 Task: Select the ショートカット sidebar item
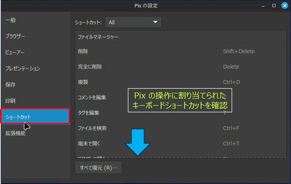(35, 117)
